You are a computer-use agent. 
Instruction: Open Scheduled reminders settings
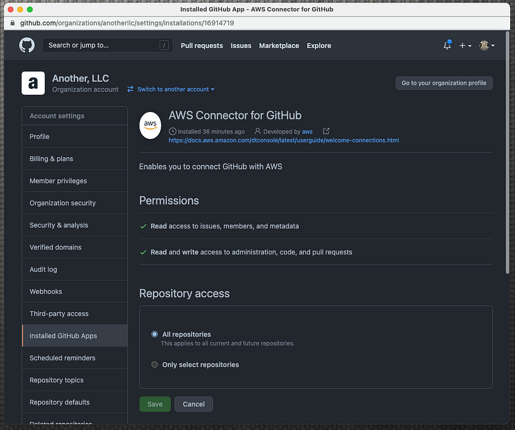click(x=75, y=358)
